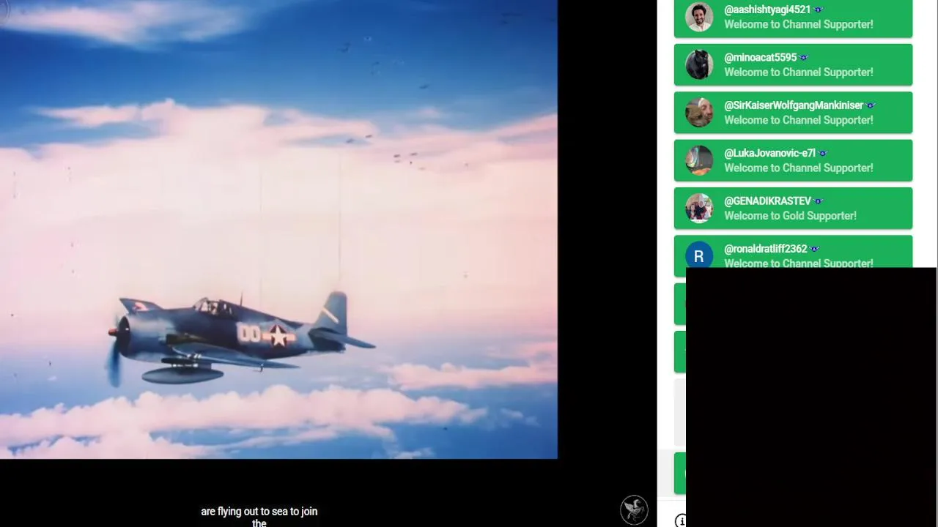
Task: Click the username @GENADIKRASTEV
Action: (x=767, y=201)
